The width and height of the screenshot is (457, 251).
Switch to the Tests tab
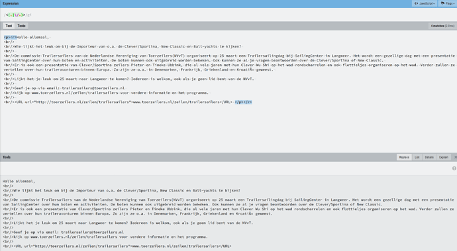[x=22, y=26]
